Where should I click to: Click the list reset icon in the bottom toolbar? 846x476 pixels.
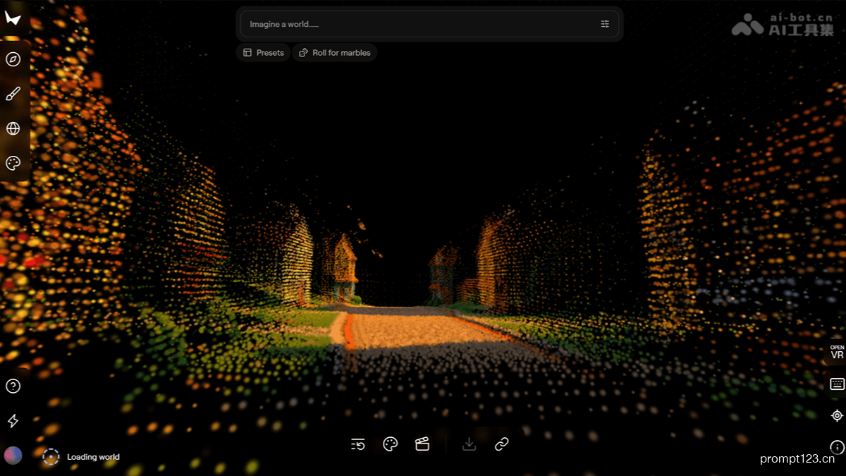[358, 444]
